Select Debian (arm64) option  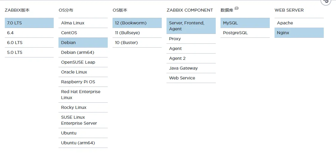point(83,52)
